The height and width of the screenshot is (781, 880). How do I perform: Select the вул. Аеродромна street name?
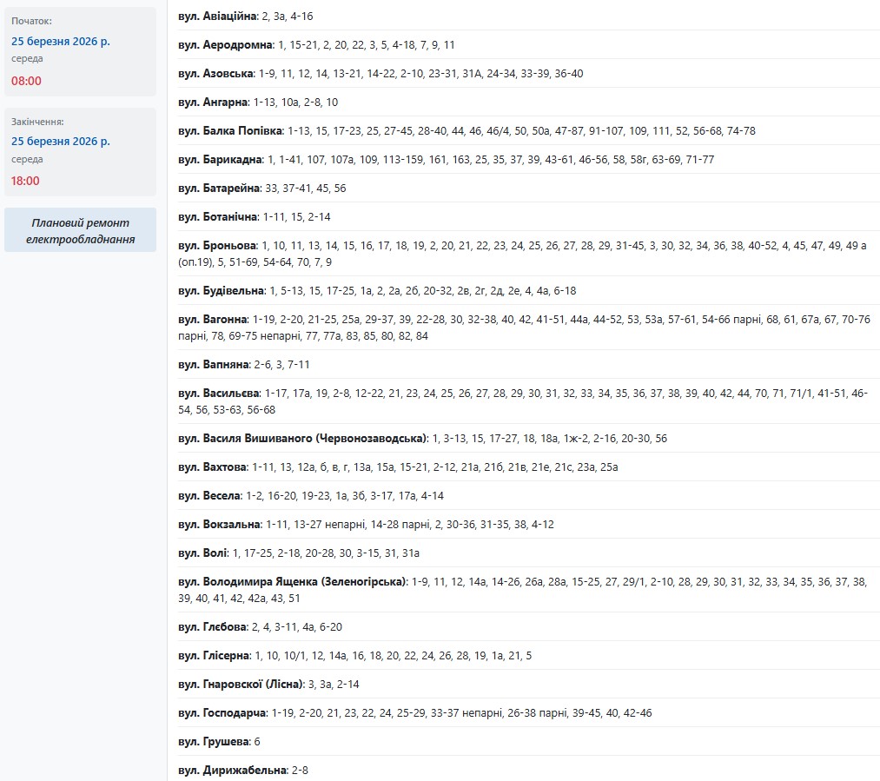226,44
